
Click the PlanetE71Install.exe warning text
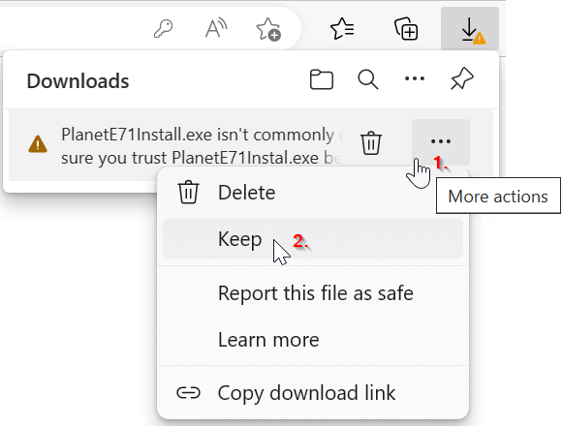[203, 146]
